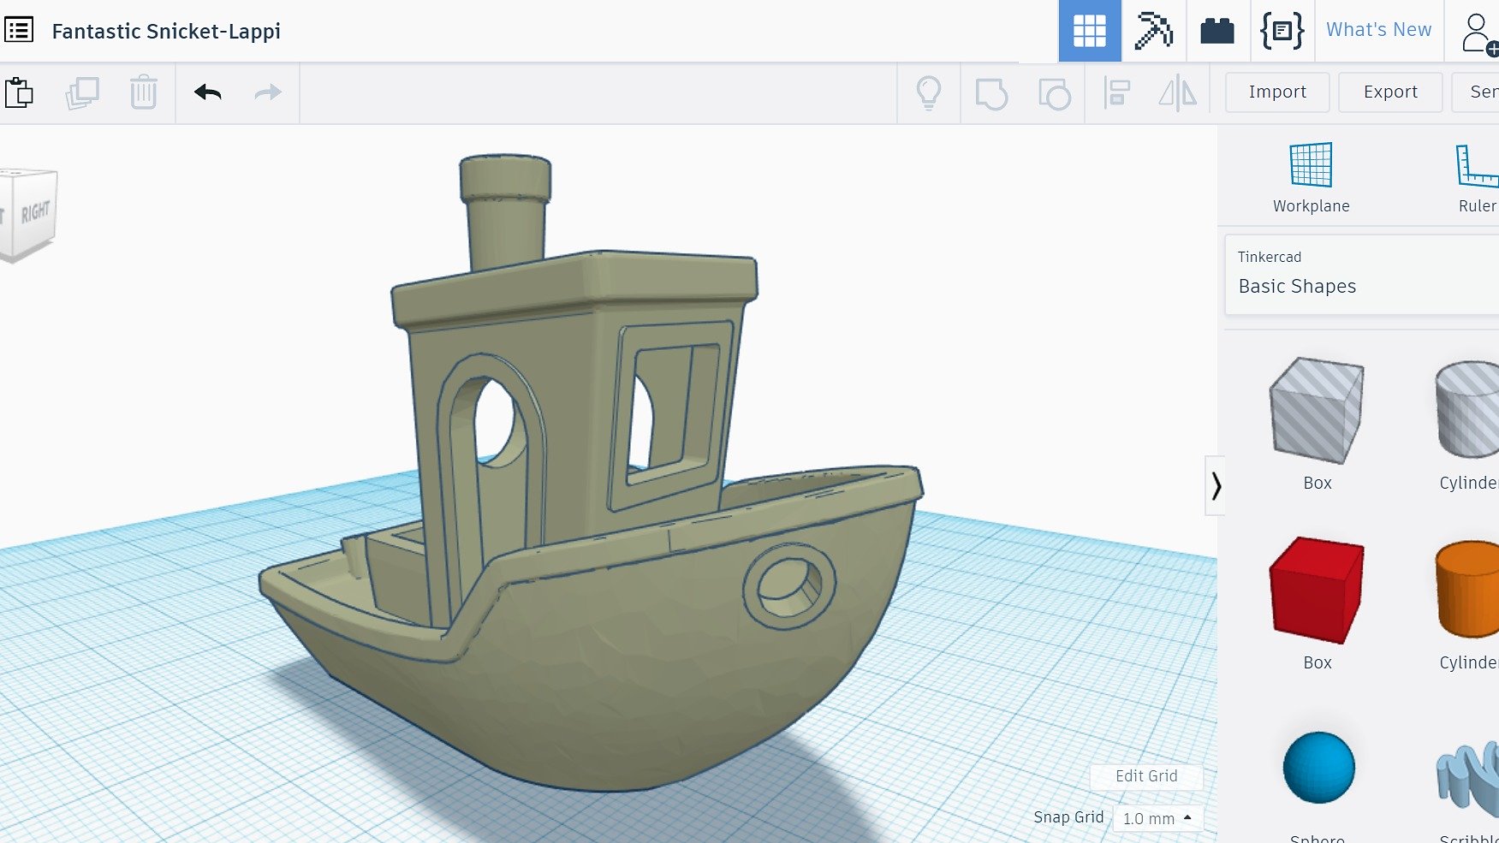Switch to 3D Design grid view
The image size is (1499, 843).
[1089, 31]
